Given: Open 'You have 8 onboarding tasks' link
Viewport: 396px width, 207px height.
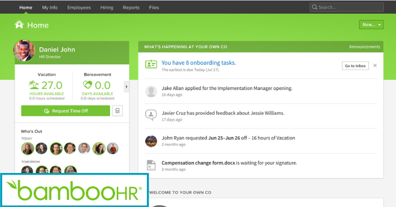Looking at the screenshot, I should tap(199, 63).
